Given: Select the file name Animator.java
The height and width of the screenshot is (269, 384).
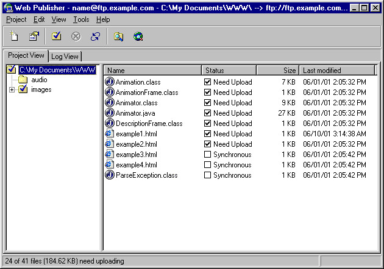Looking at the screenshot, I should click(135, 113).
